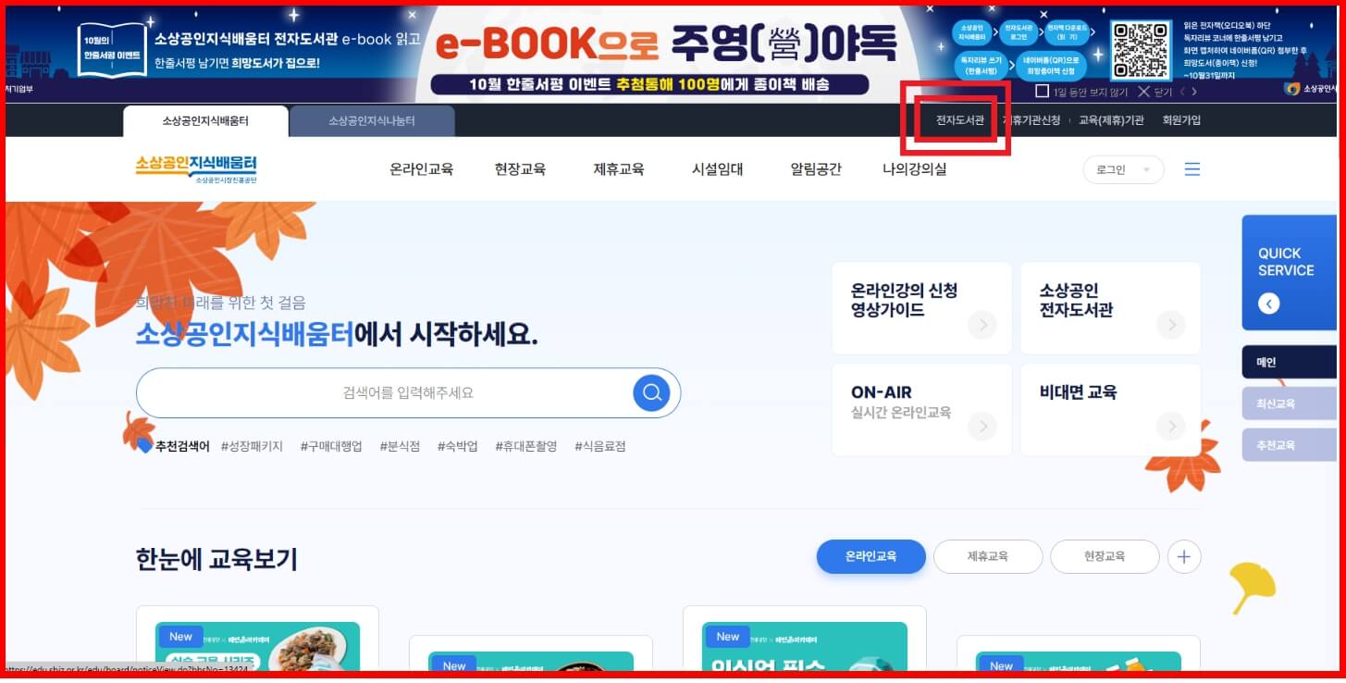Select the 온라인교육 filter pill
This screenshot has height=683, width=1346.
[871, 557]
